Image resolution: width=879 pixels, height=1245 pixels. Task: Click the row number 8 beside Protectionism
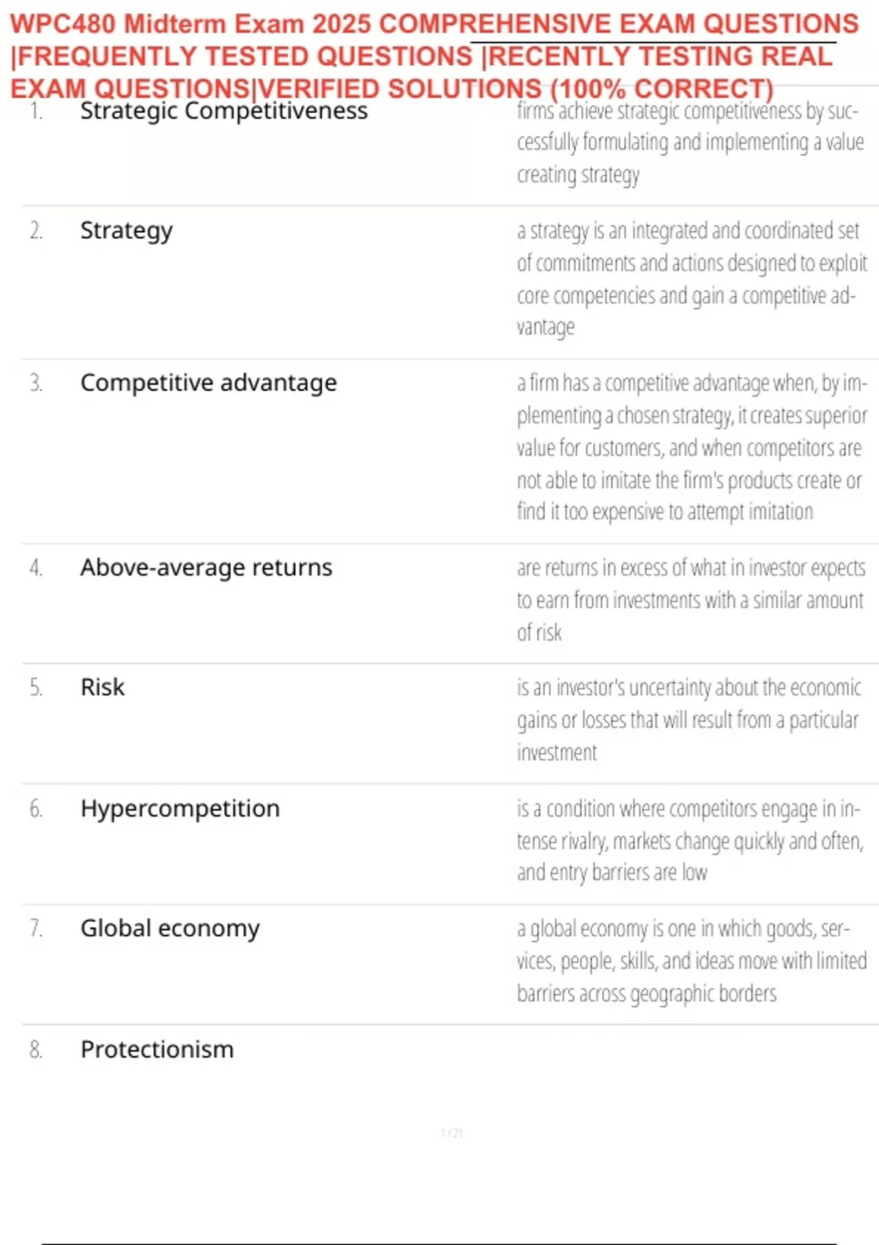tap(36, 1049)
